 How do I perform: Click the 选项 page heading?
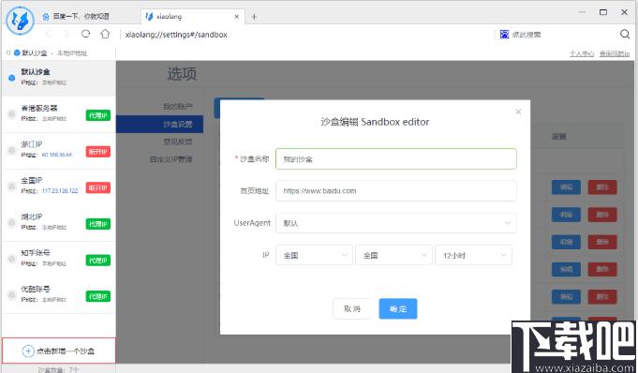(182, 74)
